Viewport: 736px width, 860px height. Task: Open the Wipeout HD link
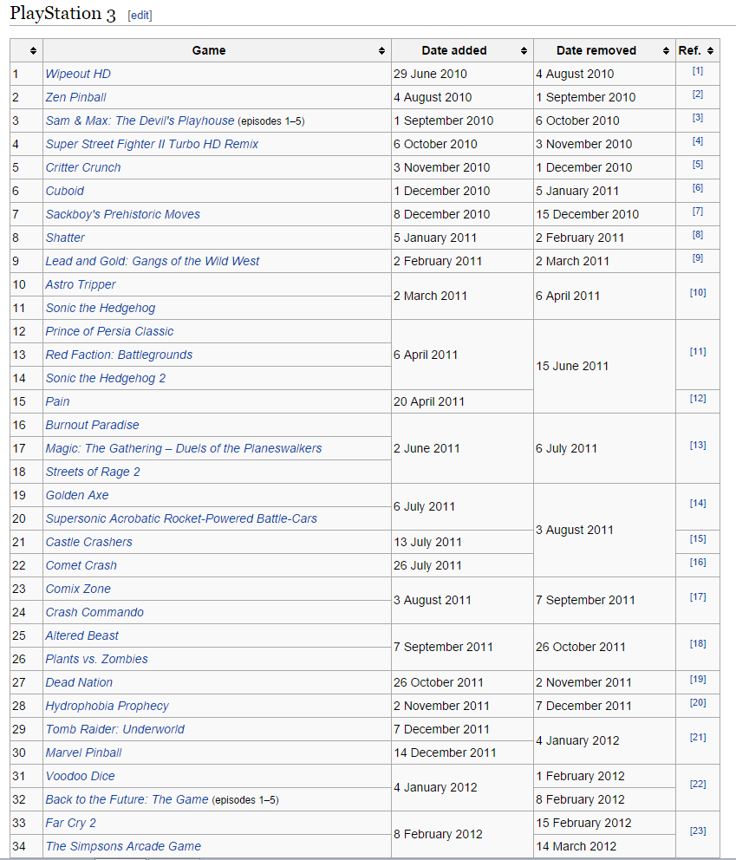coord(78,74)
